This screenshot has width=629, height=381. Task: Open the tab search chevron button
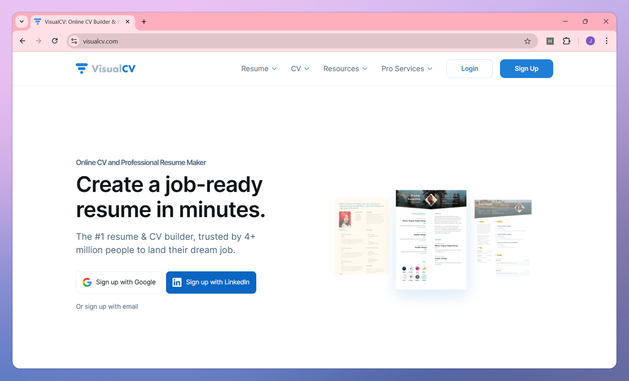click(x=21, y=21)
